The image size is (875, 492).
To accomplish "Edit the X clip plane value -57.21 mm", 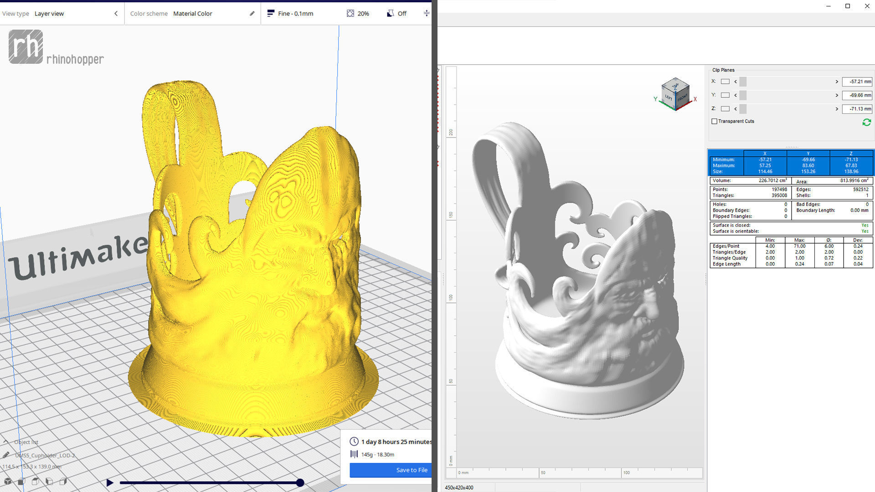I will (857, 82).
